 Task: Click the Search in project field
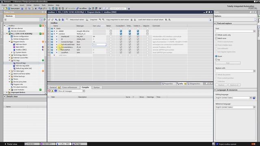(x=118, y=9)
